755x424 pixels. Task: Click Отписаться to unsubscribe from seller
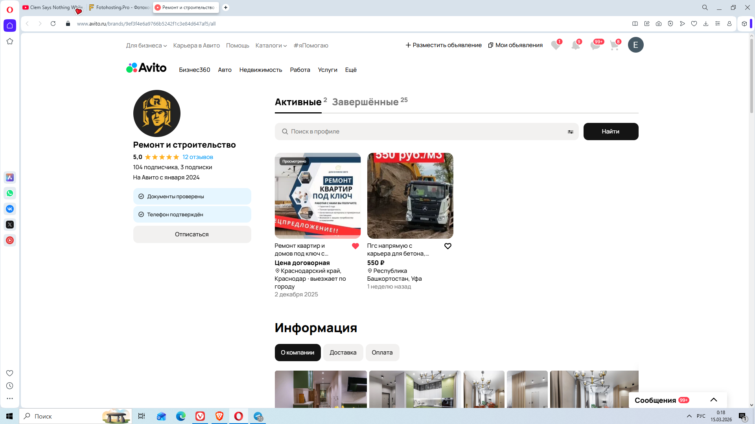192,234
